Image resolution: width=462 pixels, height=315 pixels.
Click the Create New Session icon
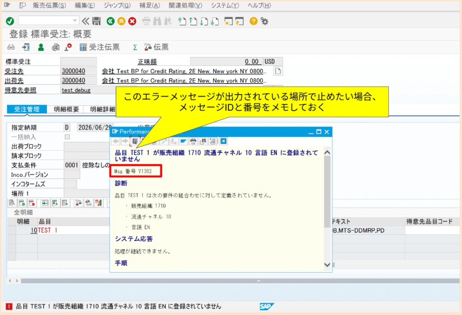click(x=228, y=21)
